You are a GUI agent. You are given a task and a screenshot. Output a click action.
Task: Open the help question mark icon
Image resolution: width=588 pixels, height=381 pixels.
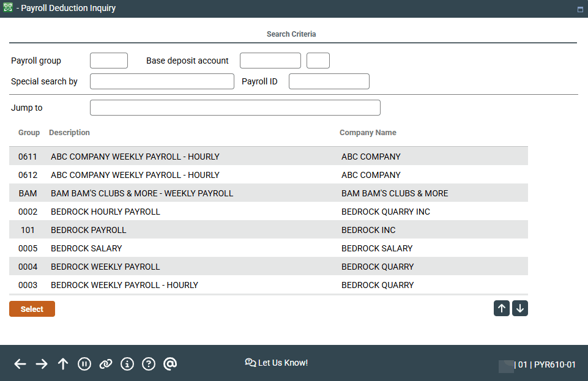[x=149, y=364]
